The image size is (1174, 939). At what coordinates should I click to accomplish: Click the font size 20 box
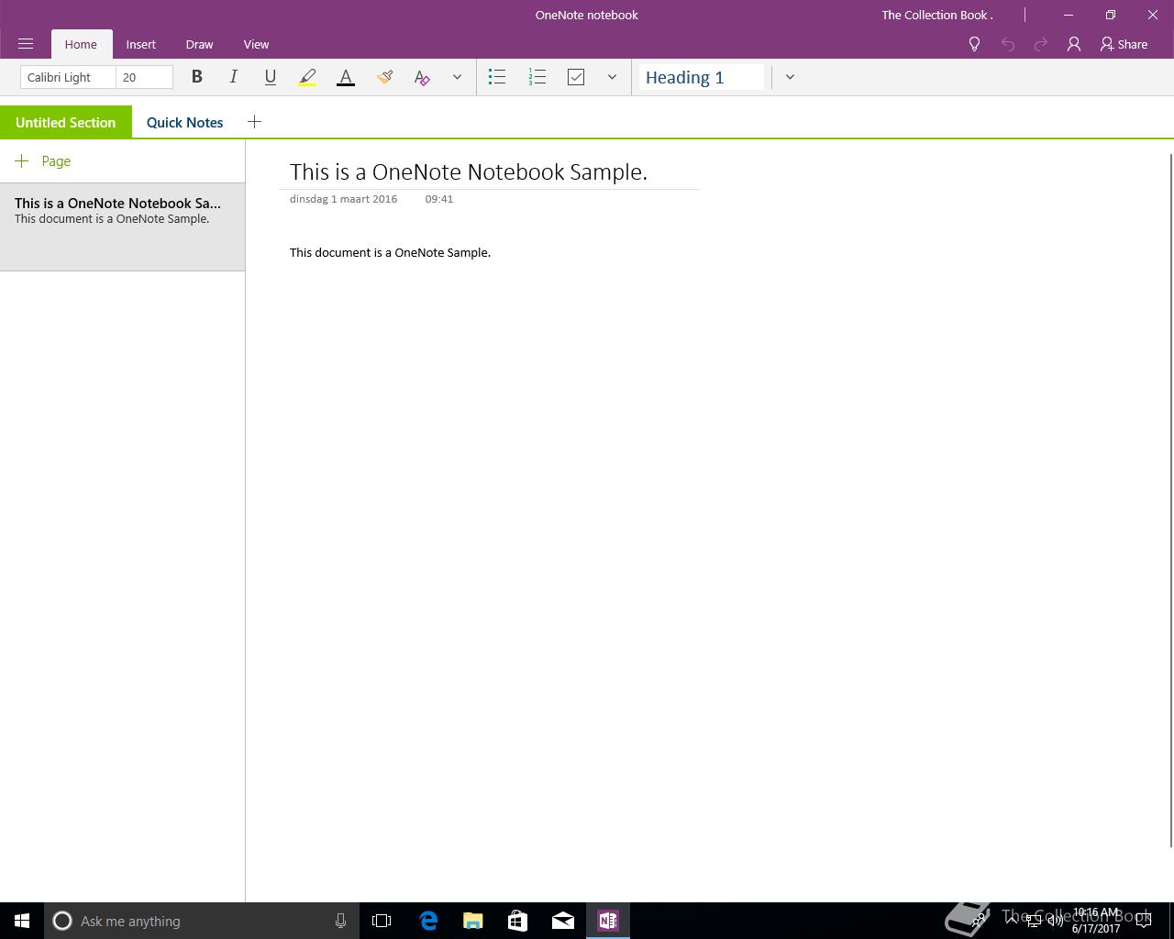pyautogui.click(x=144, y=77)
